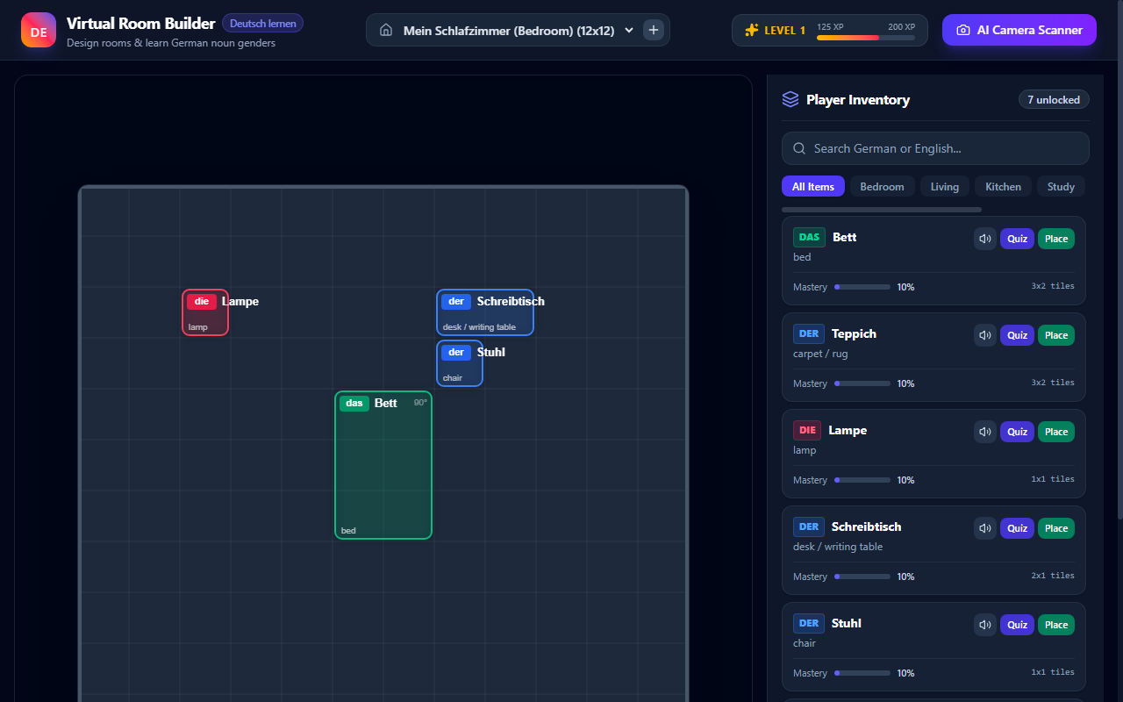Select the placed Lampe tile
Viewport: 1123px width, 702px height.
pos(205,312)
